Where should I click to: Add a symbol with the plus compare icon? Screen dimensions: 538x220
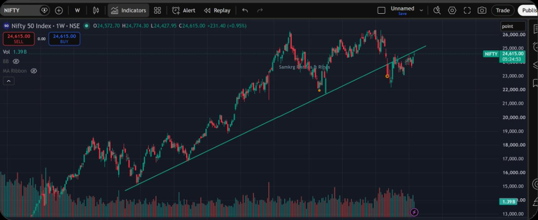point(59,10)
